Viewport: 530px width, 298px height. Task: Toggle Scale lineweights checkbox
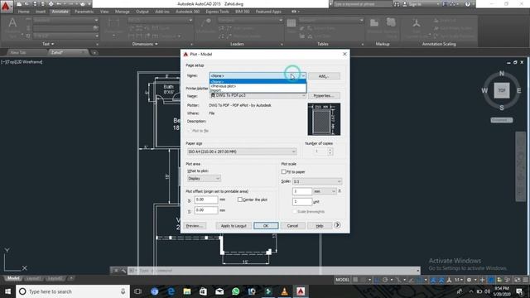295,212
